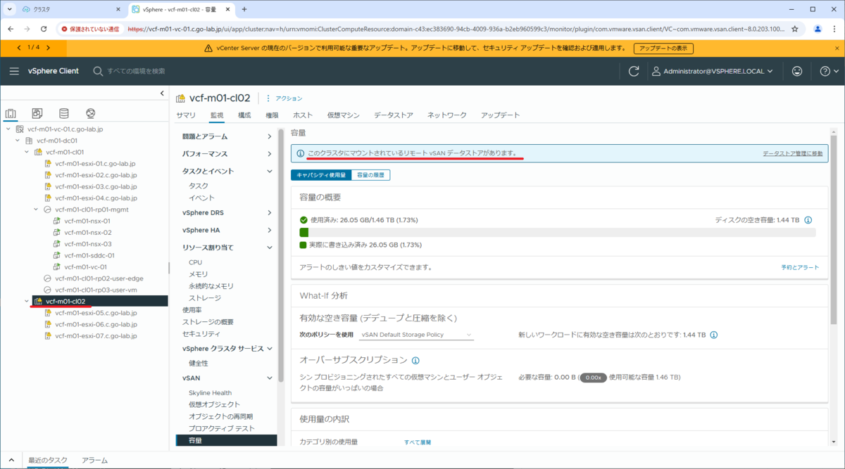Click the search all environments field
845x469 pixels.
[136, 71]
